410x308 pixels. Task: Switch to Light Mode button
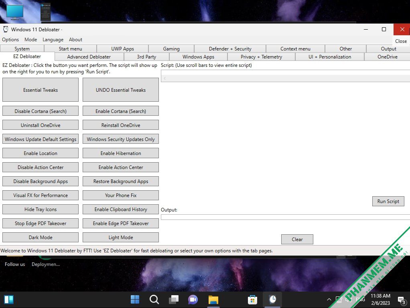click(121, 237)
